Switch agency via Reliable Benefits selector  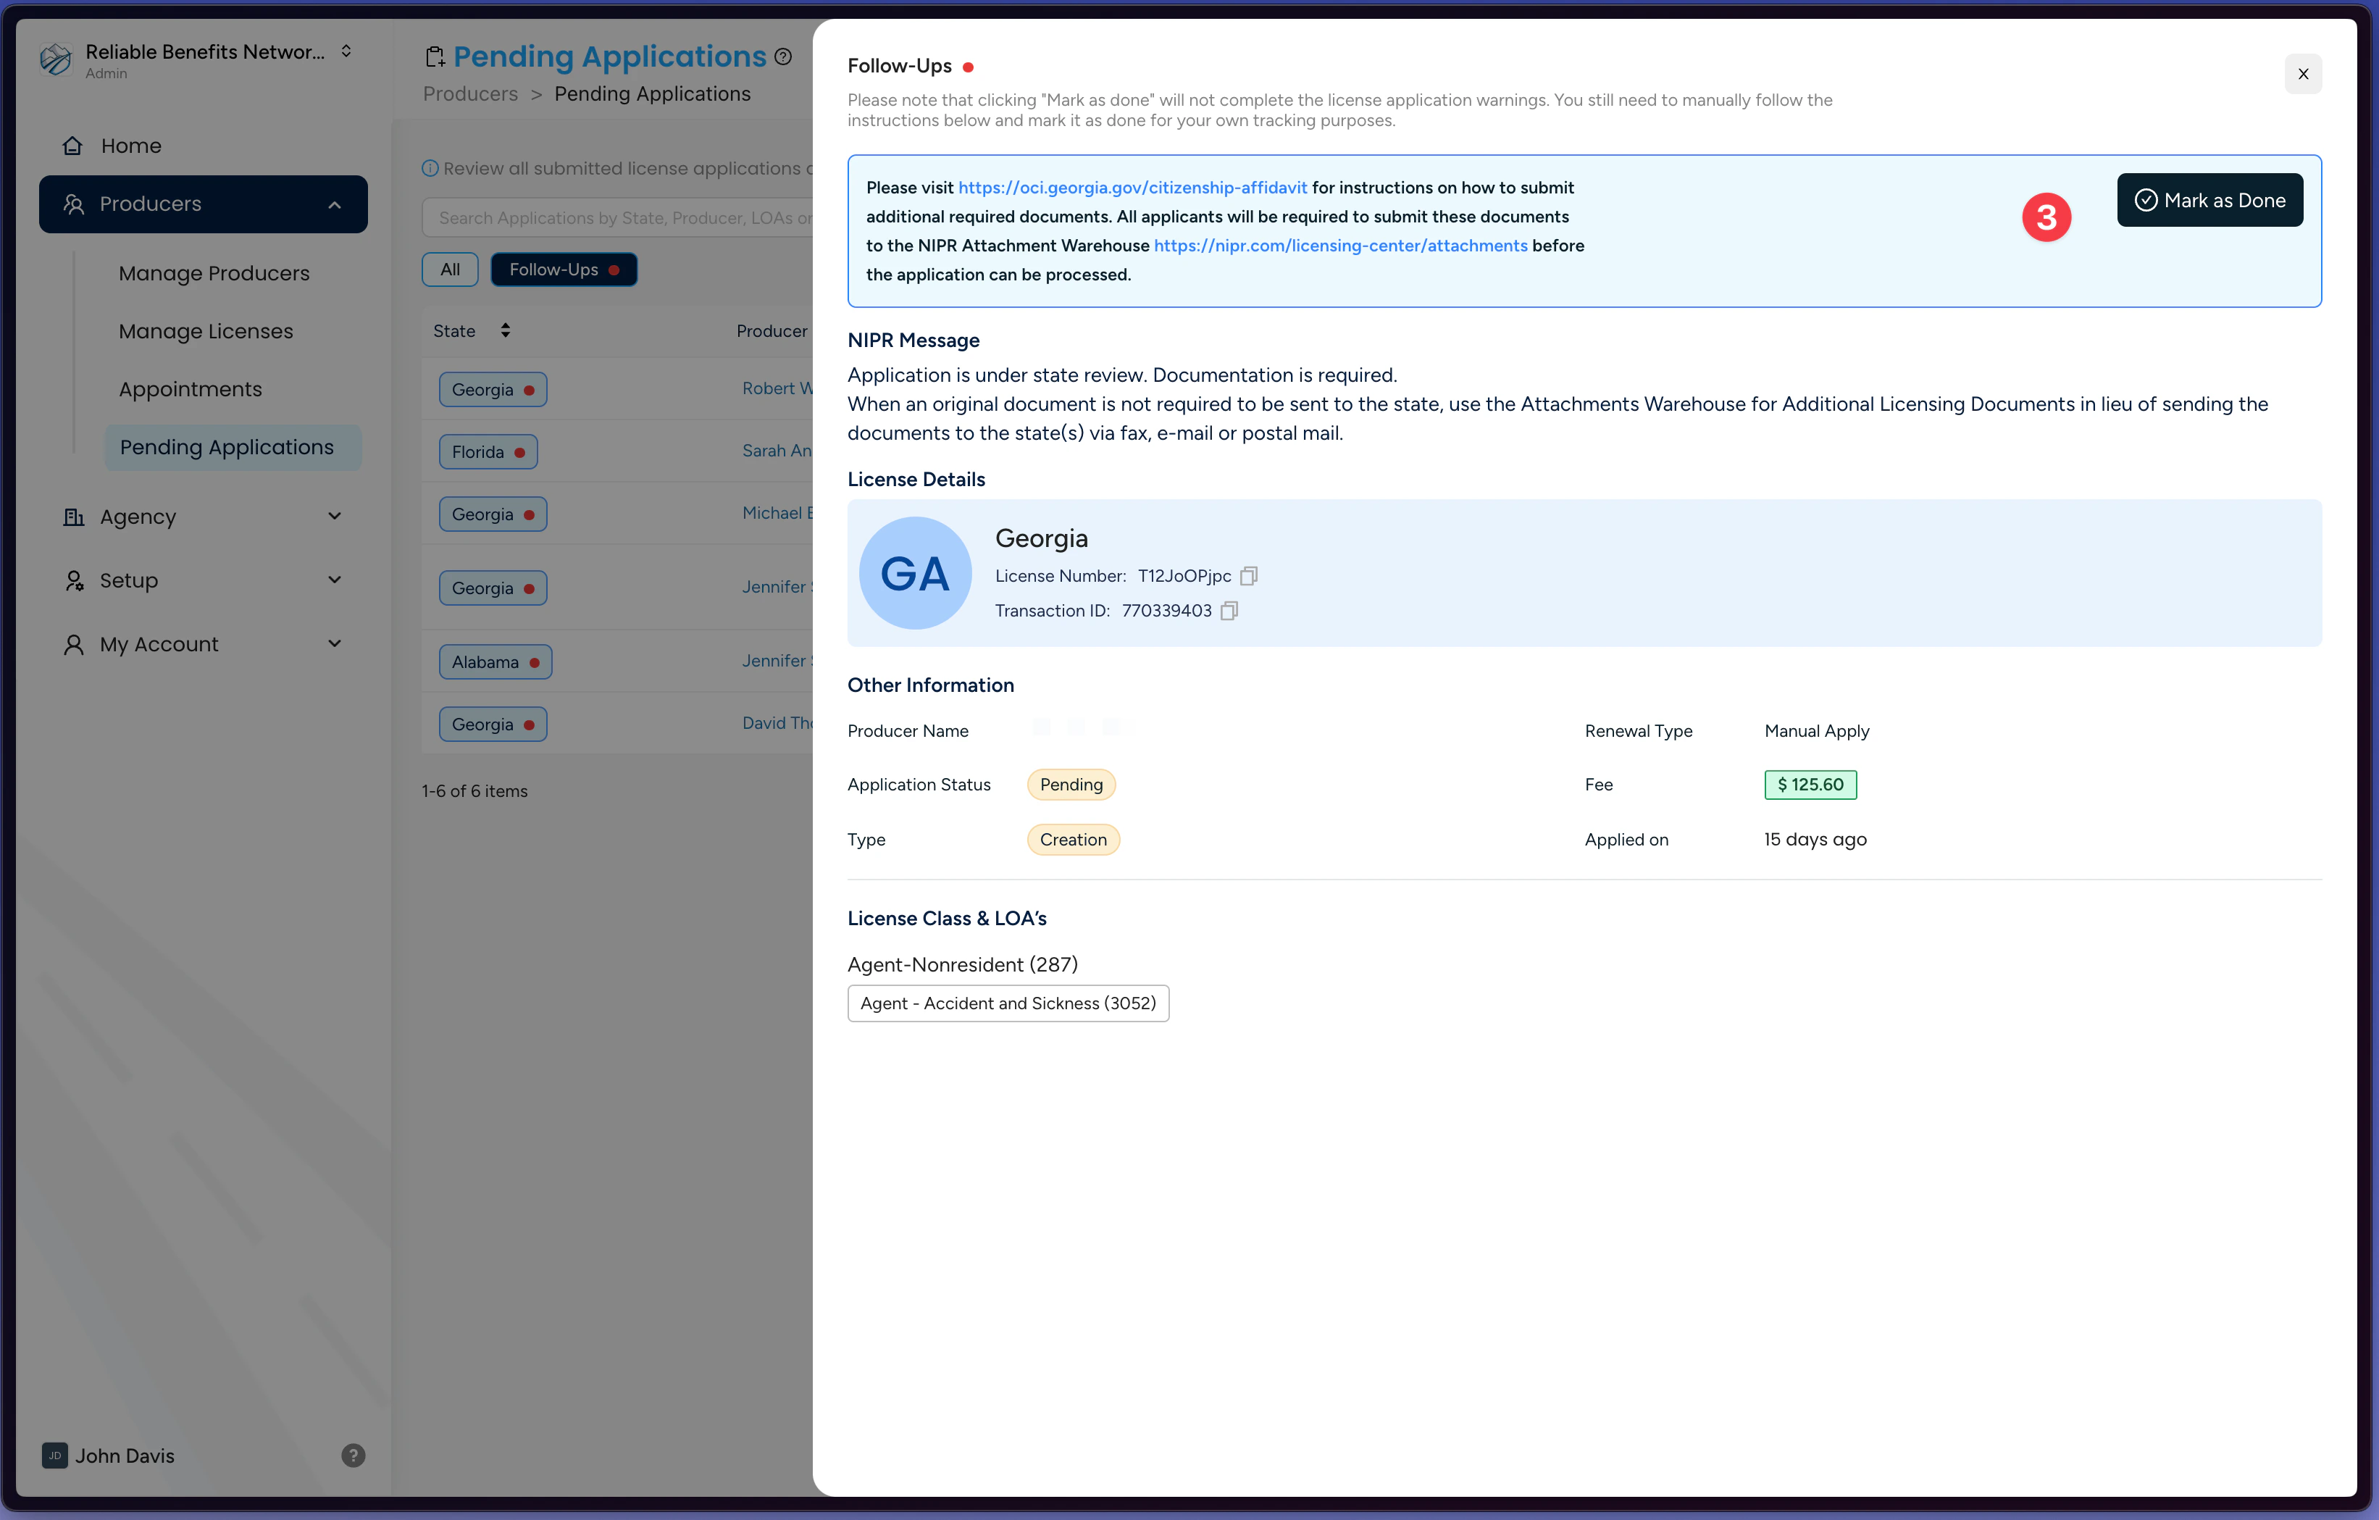pyautogui.click(x=346, y=51)
